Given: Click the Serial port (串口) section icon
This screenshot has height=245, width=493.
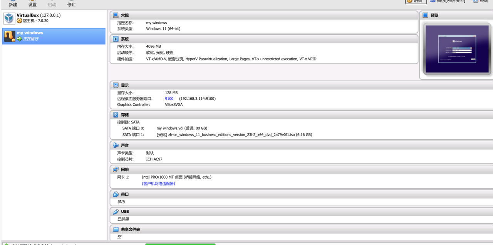Looking at the screenshot, I should tap(116, 194).
